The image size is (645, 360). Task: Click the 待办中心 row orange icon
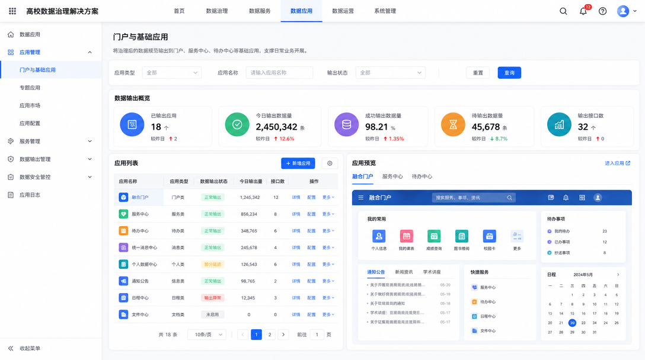pyautogui.click(x=123, y=231)
